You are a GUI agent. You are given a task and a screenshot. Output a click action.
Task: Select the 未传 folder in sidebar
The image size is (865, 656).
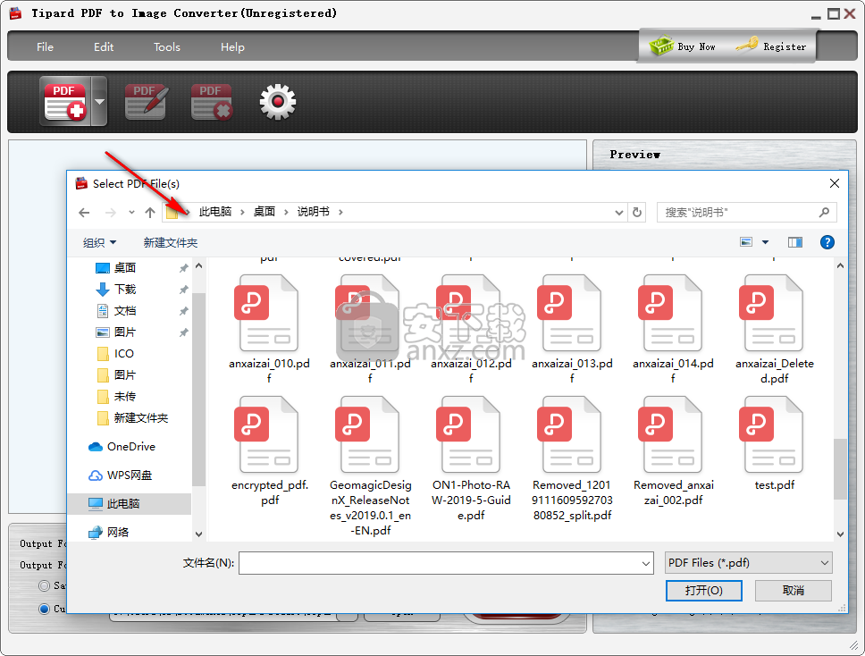point(125,397)
